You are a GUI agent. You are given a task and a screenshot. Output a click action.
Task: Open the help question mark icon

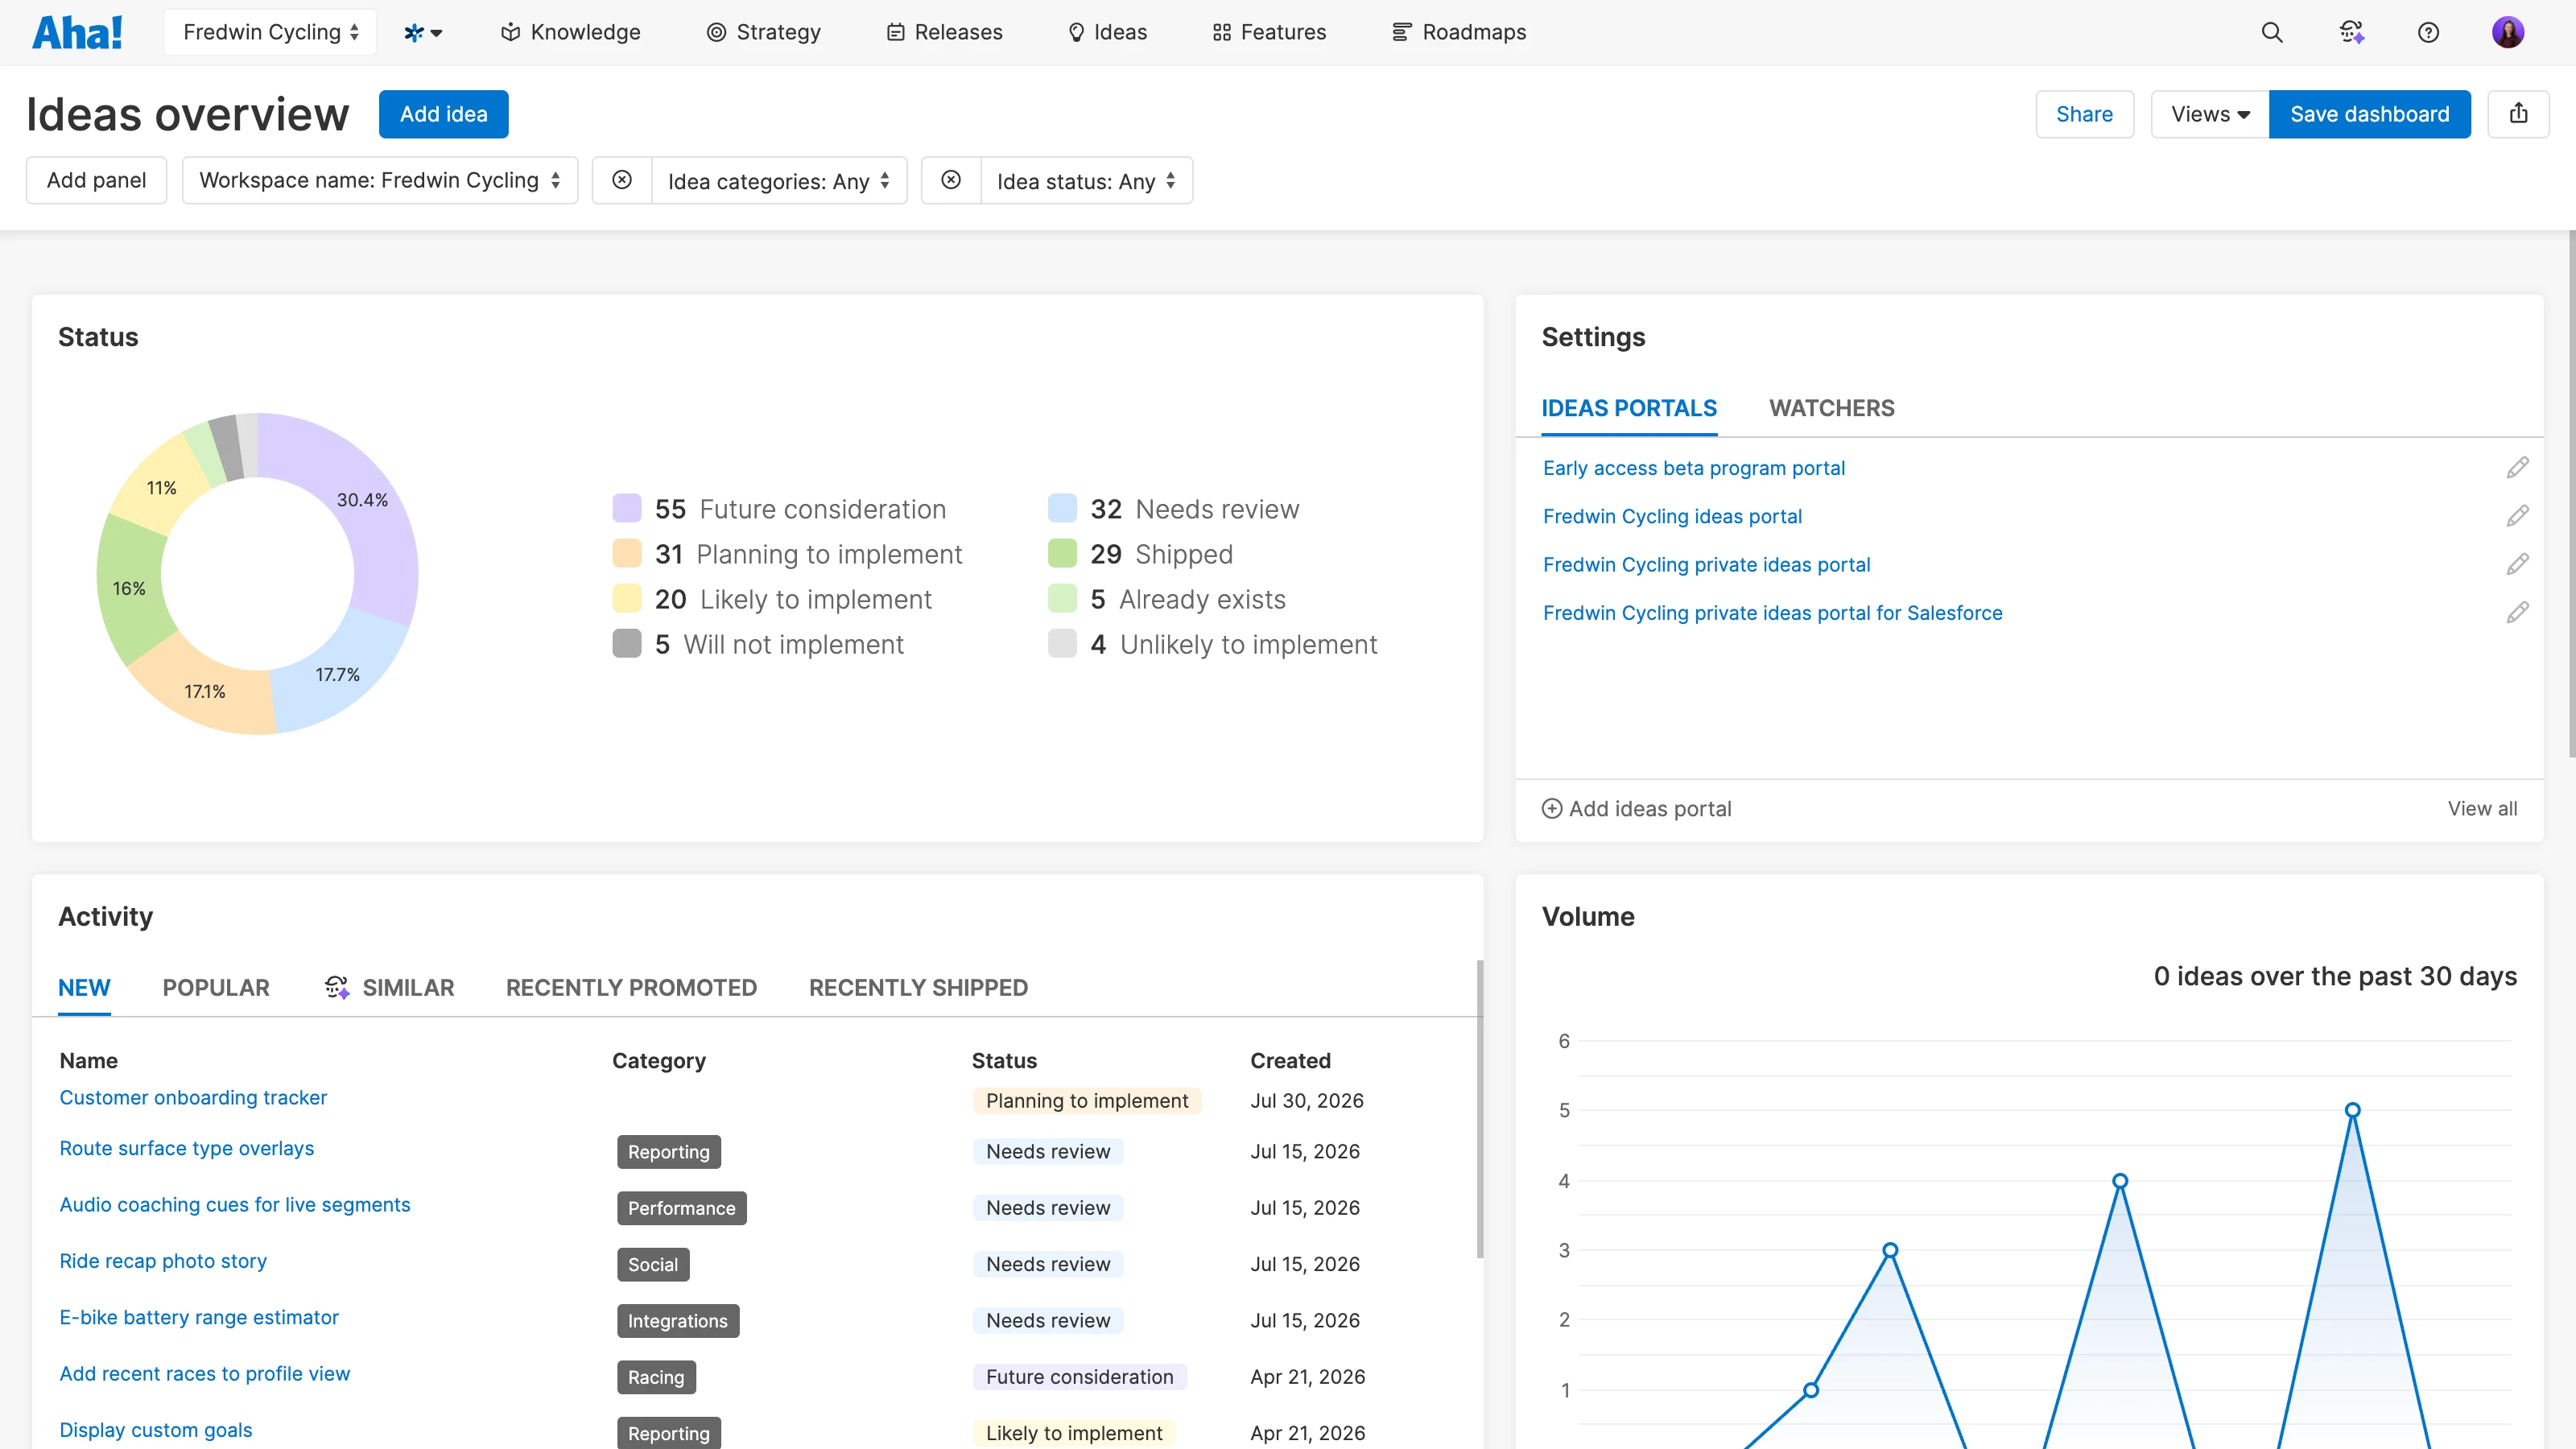[x=2428, y=32]
